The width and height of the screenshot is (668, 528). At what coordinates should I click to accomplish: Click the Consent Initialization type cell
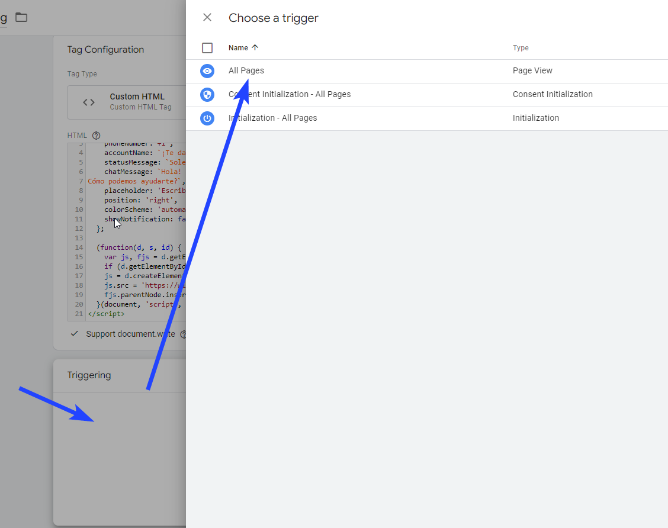tap(553, 94)
